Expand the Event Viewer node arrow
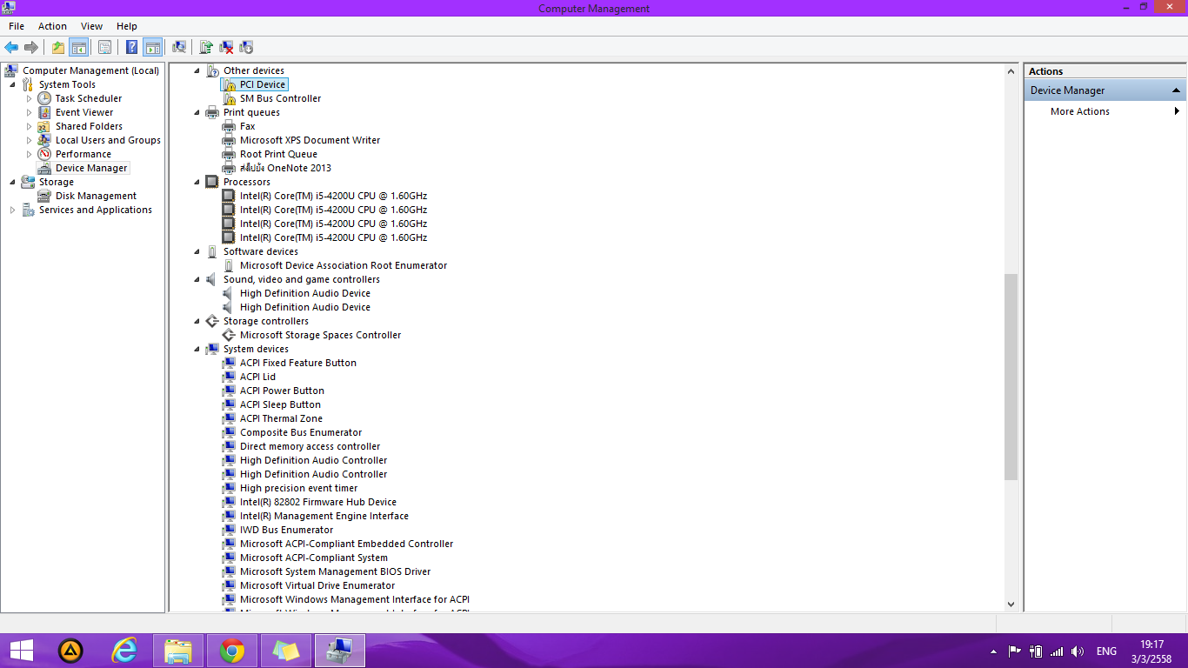Image resolution: width=1188 pixels, height=668 pixels. (x=29, y=112)
